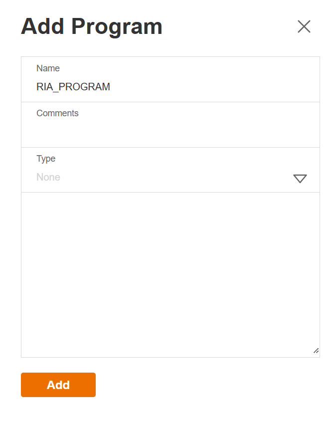
Task: Click the Name field containing RIA_PROGRAM
Action: click(169, 87)
